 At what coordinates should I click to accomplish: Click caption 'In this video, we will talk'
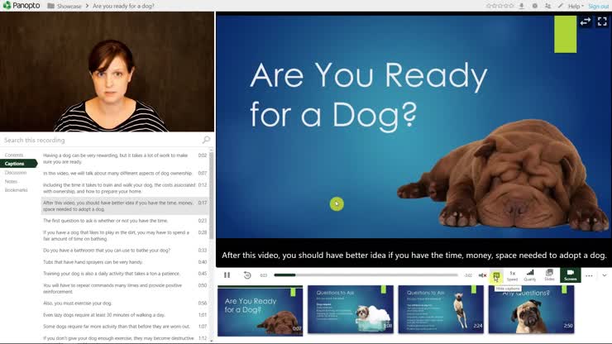pyautogui.click(x=124, y=173)
